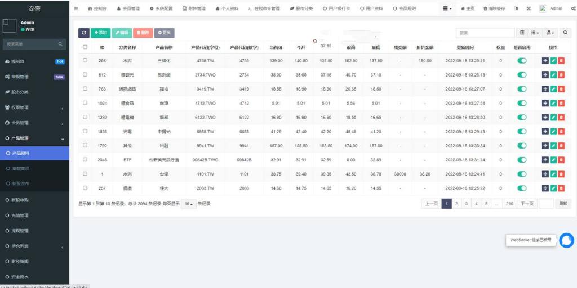Screen dimensions: 577x288
Task: Check the checkbox for row ID 256
Action: 85,60
